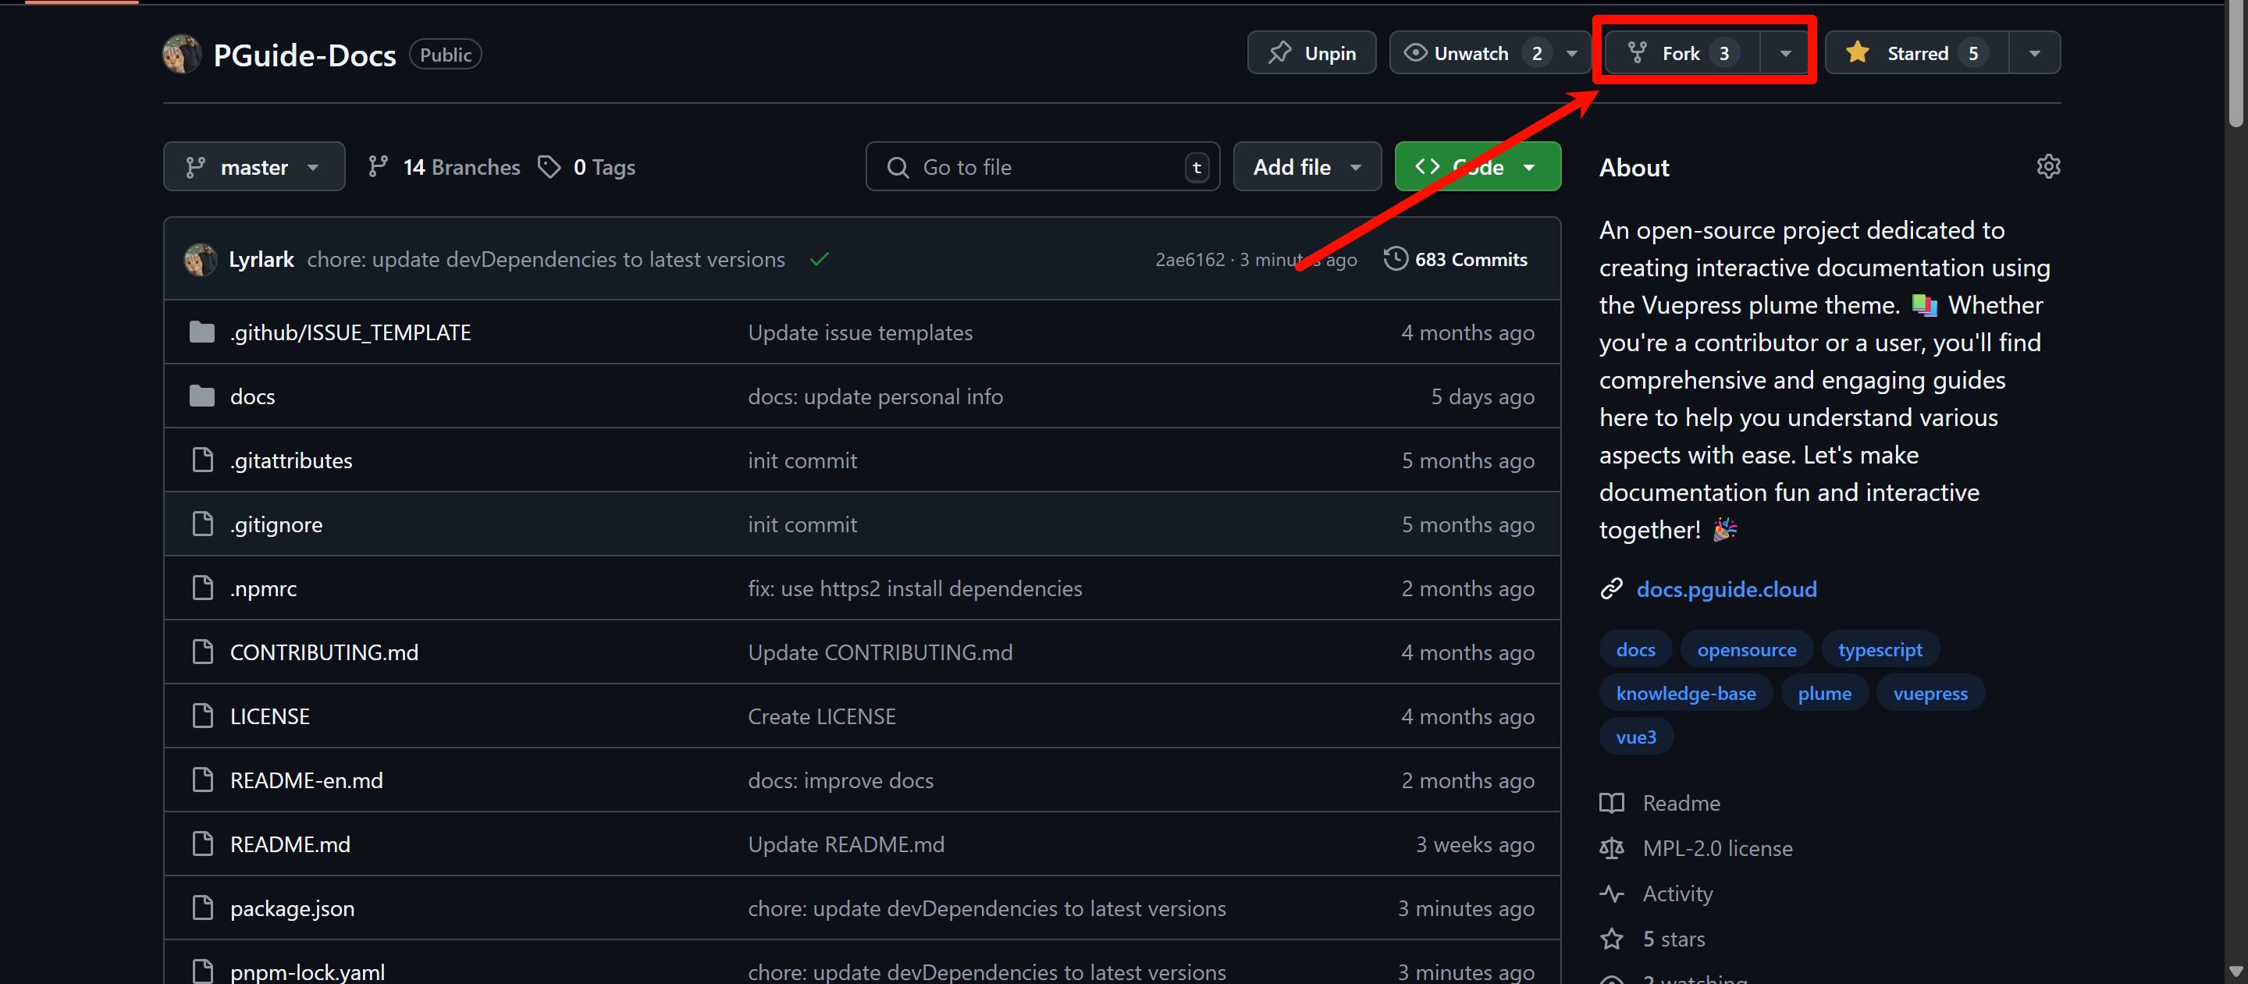
Task: Open the 'Create LICENSE' commit message
Action: tap(821, 716)
